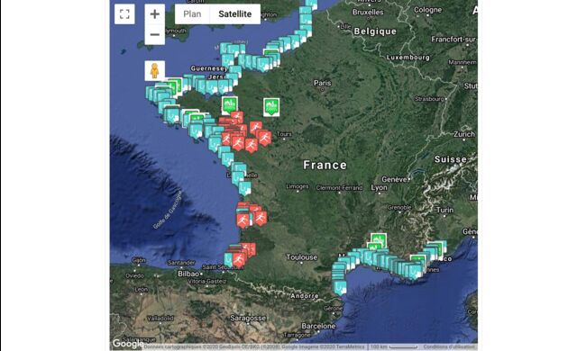Click red runner marker near Tours

264,138
